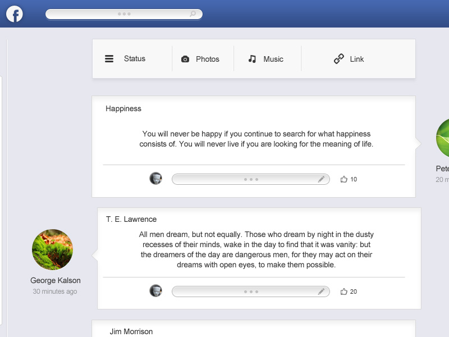
Task: Click commenter avatar in T. E. Lawrence post
Action: click(156, 291)
